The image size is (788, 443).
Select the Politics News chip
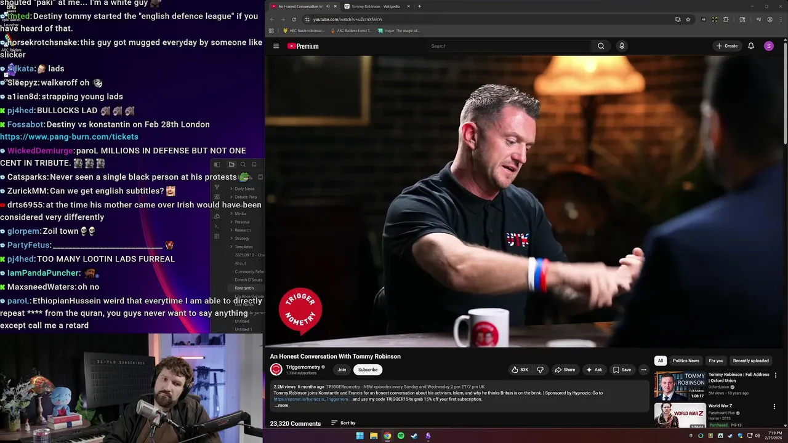pos(686,361)
